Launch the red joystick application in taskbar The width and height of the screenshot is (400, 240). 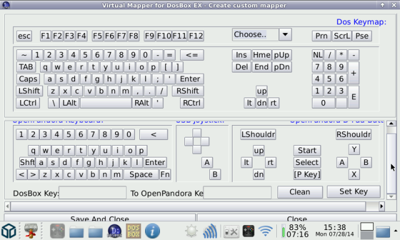(x=31, y=231)
